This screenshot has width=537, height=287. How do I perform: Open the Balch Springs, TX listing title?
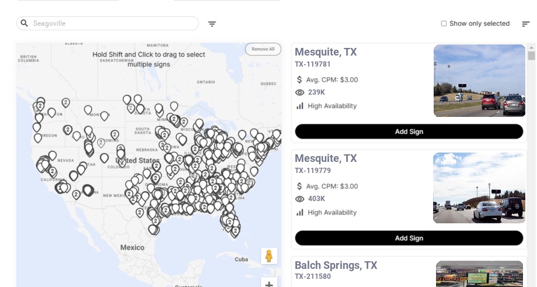click(336, 265)
